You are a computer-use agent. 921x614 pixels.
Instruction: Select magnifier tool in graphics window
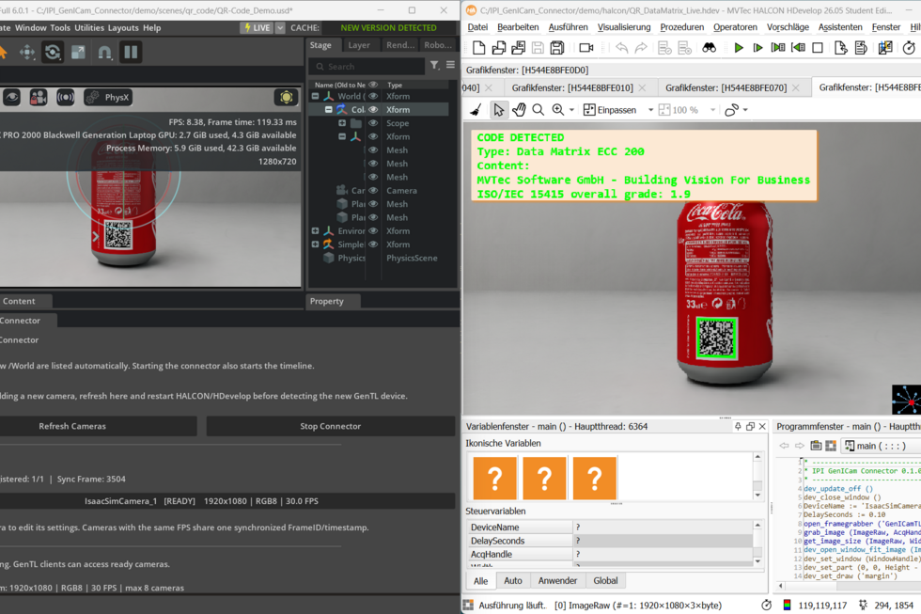coord(538,110)
